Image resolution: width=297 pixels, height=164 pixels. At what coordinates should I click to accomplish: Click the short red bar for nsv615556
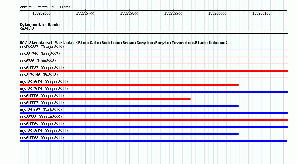pyautogui.click(x=105, y=99)
